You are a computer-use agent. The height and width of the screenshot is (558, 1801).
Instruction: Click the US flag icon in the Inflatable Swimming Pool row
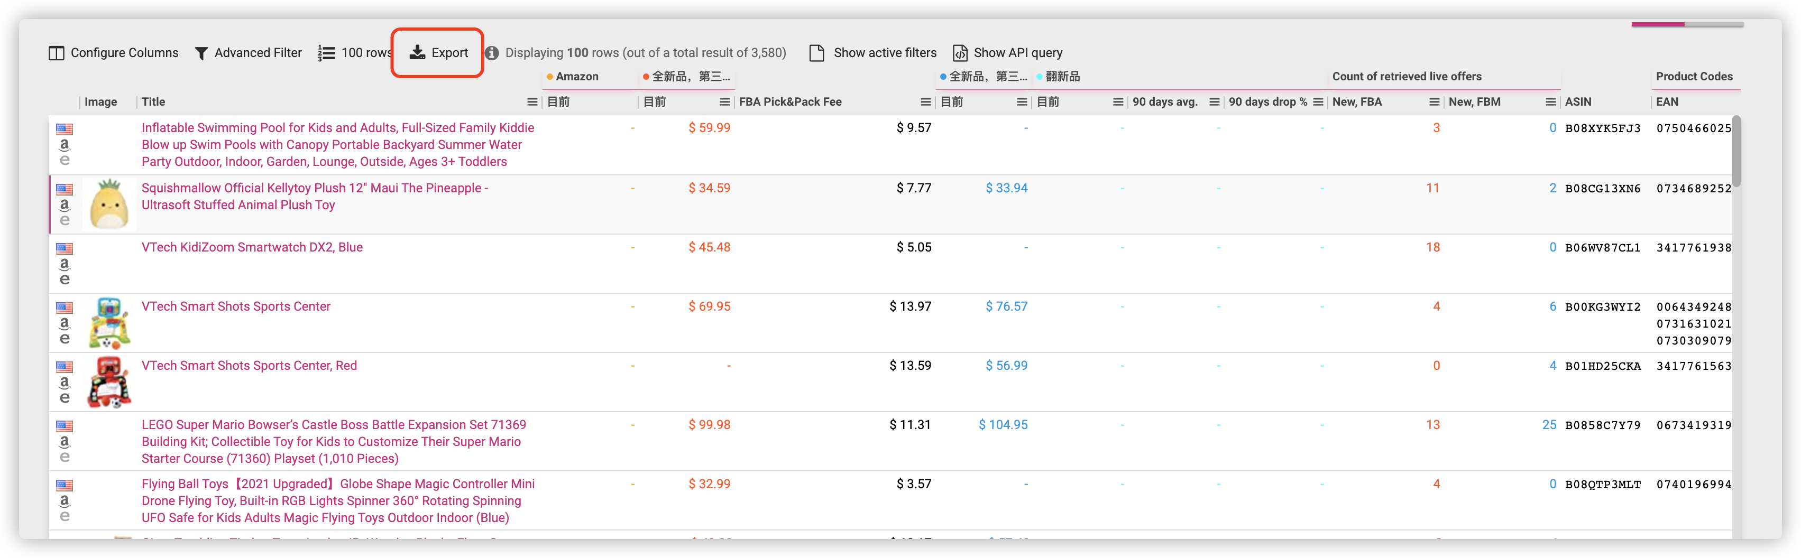(x=65, y=129)
